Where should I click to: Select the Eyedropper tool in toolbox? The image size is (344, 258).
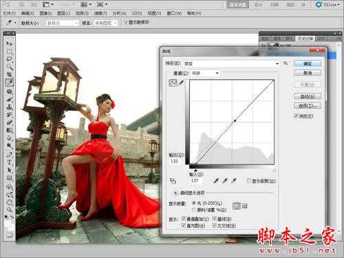tap(10, 83)
